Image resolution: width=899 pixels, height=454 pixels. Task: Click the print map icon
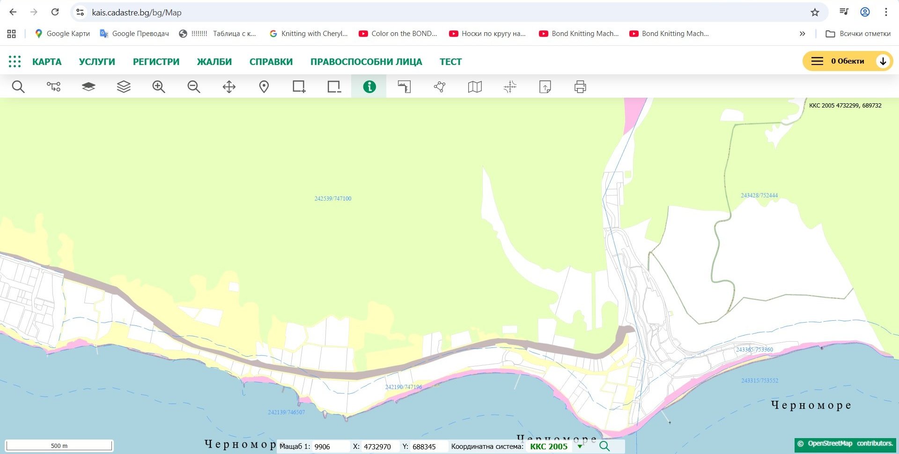580,87
